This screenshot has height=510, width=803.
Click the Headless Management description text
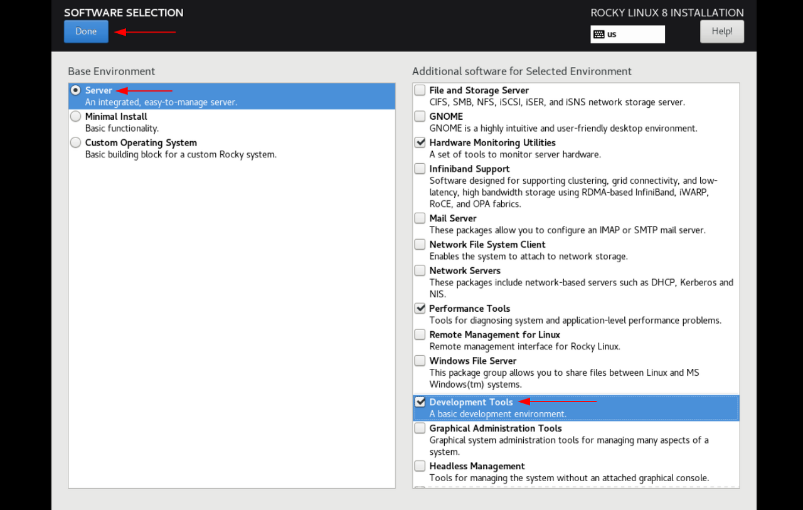pos(570,478)
